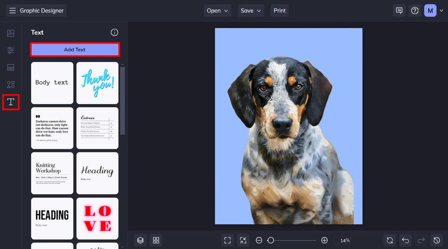Open the Layers panel icon
The width and height of the screenshot is (448, 249).
pos(140,240)
